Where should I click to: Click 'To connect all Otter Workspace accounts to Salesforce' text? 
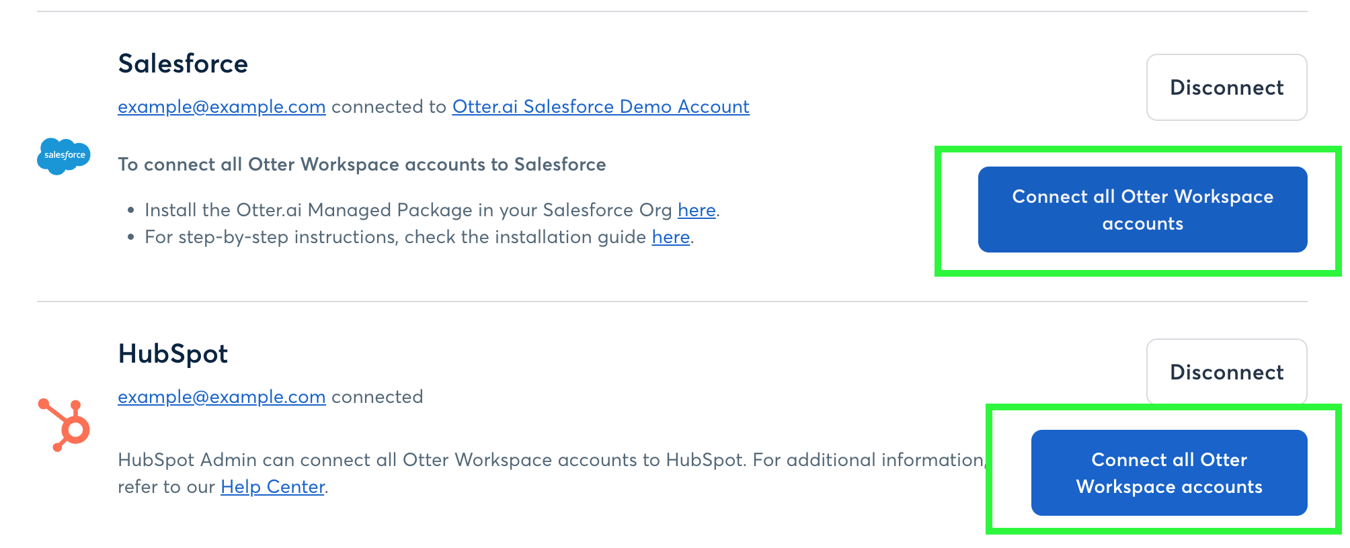point(362,165)
